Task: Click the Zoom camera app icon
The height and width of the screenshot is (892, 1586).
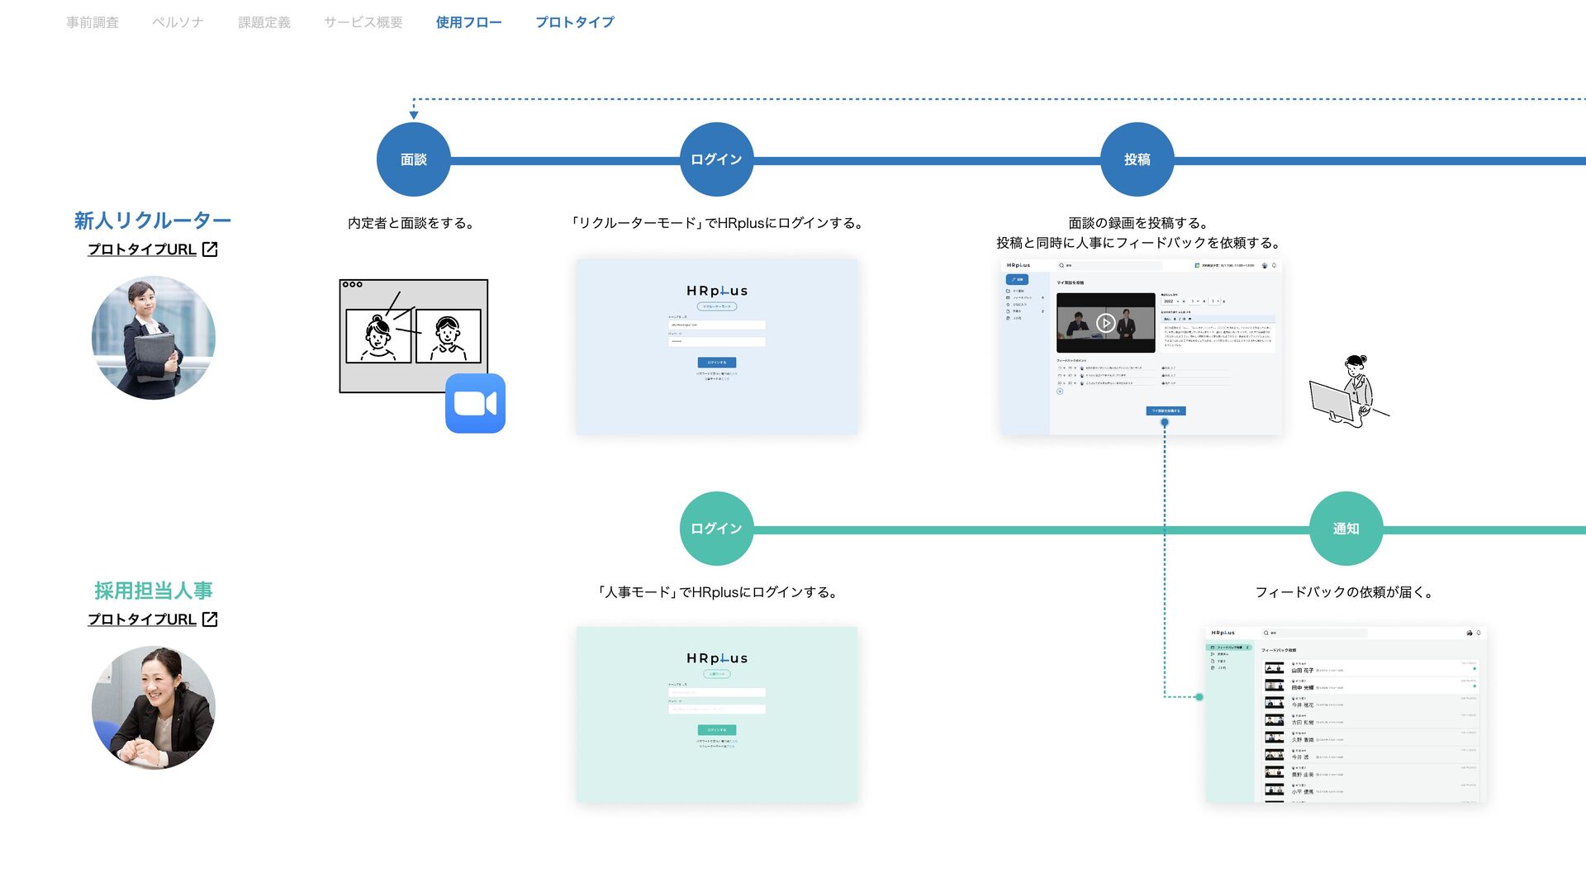Action: pyautogui.click(x=475, y=403)
